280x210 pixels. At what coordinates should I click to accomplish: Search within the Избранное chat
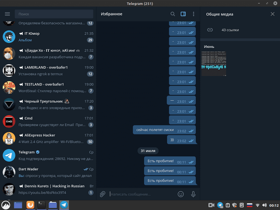173,14
